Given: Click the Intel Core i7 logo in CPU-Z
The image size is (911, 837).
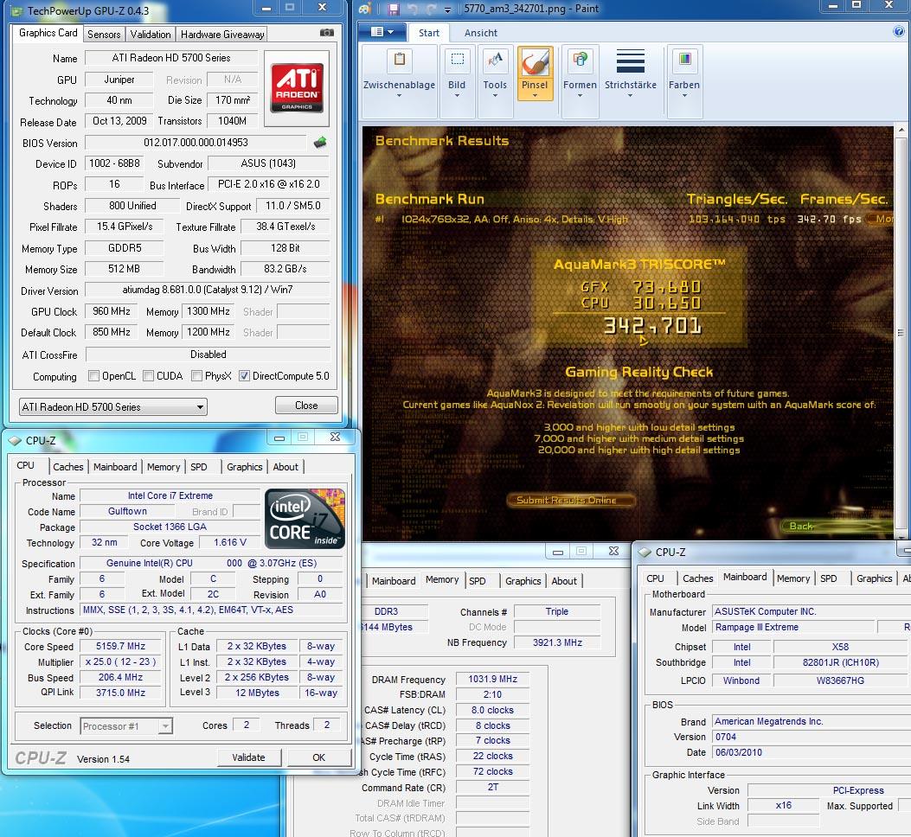Looking at the screenshot, I should 305,518.
